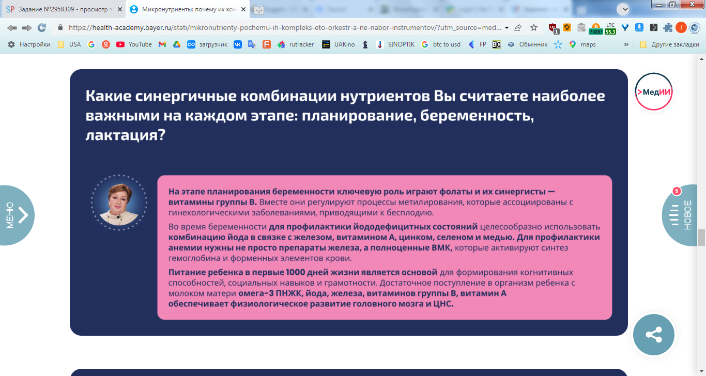Open the Настройки bookmark
The image size is (706, 376).
29,44
